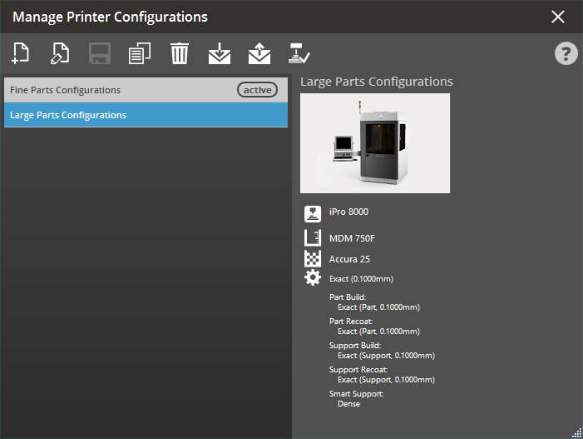Click the iPro 8000 printer icon

313,213
